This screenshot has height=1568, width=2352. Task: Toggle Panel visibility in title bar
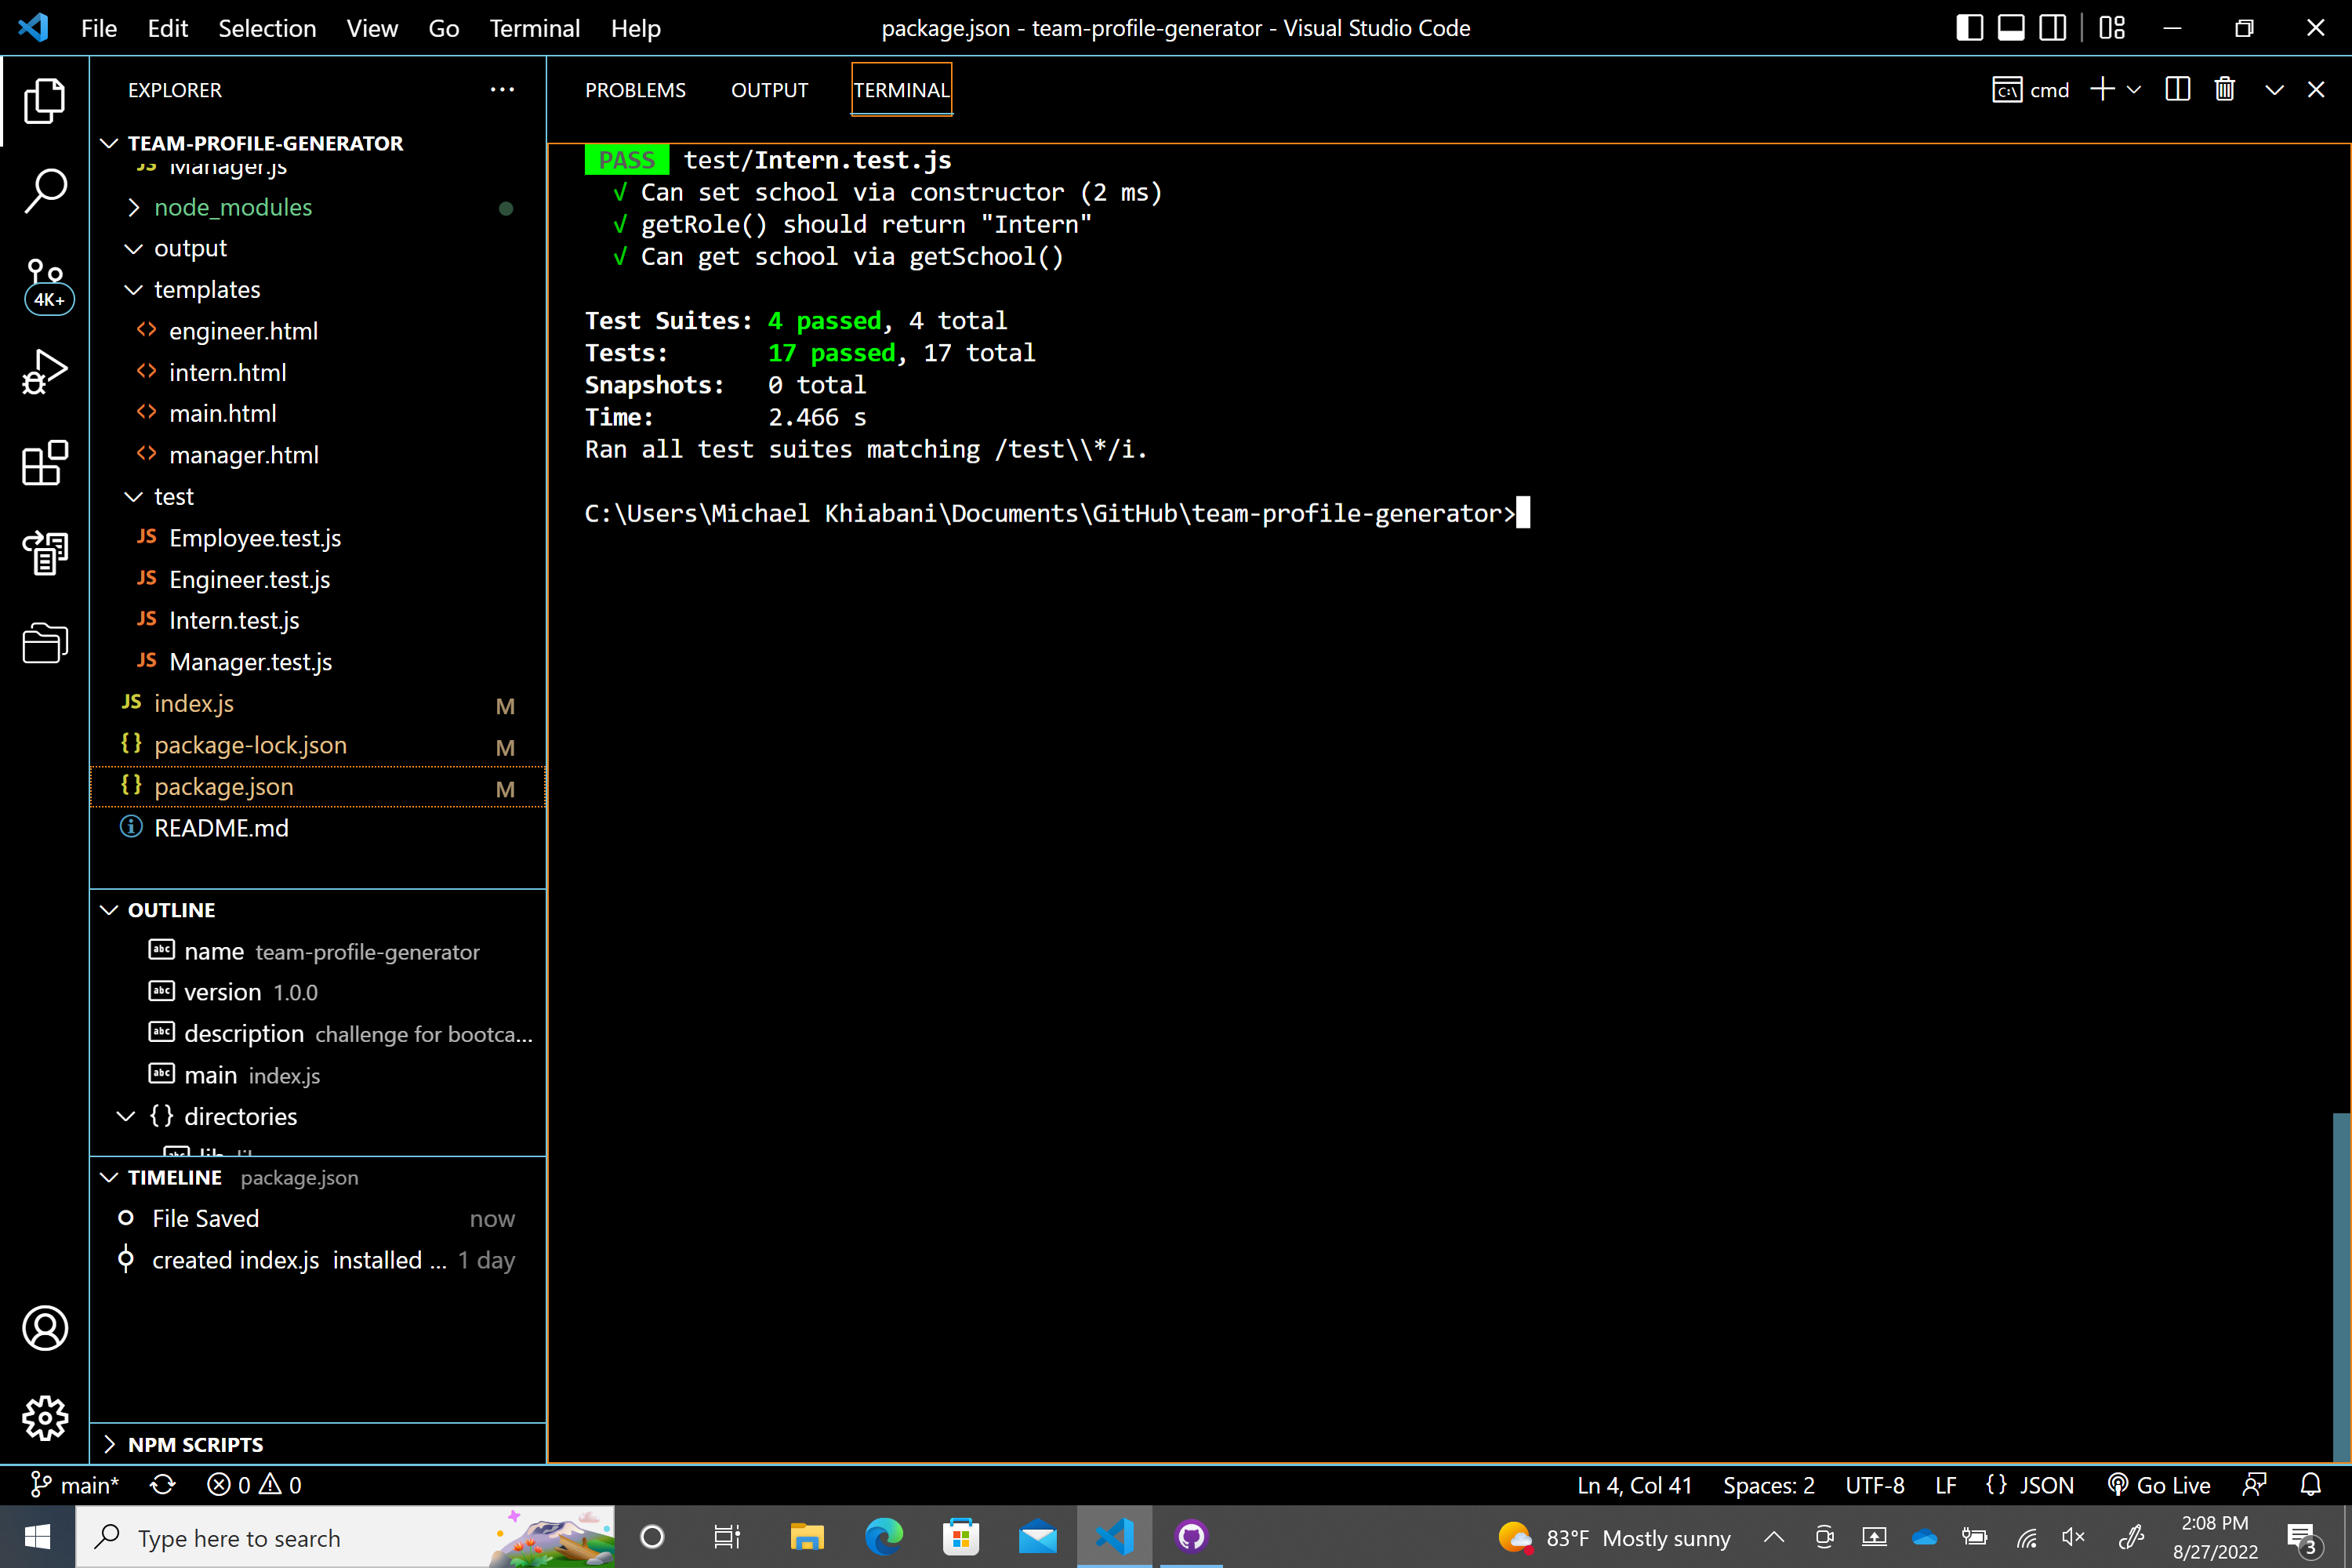coord(2011,28)
